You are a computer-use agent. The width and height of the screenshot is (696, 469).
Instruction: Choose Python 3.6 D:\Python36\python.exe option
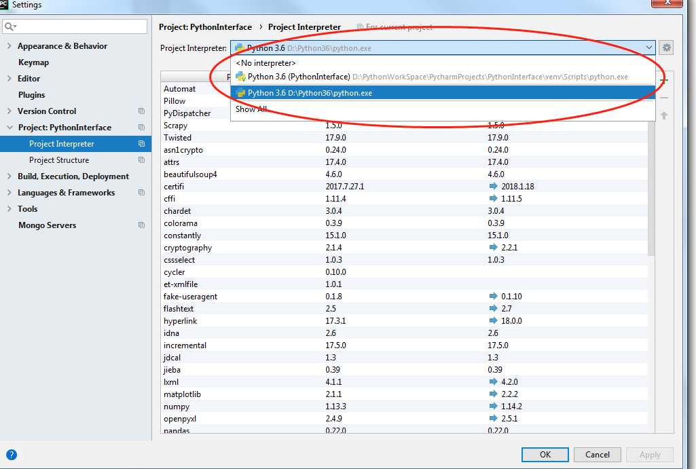443,93
